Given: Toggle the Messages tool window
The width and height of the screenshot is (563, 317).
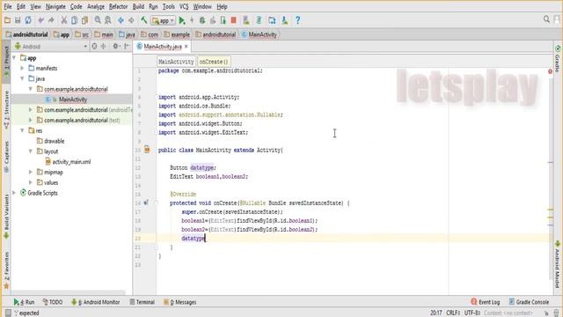Looking at the screenshot, I should (x=179, y=302).
